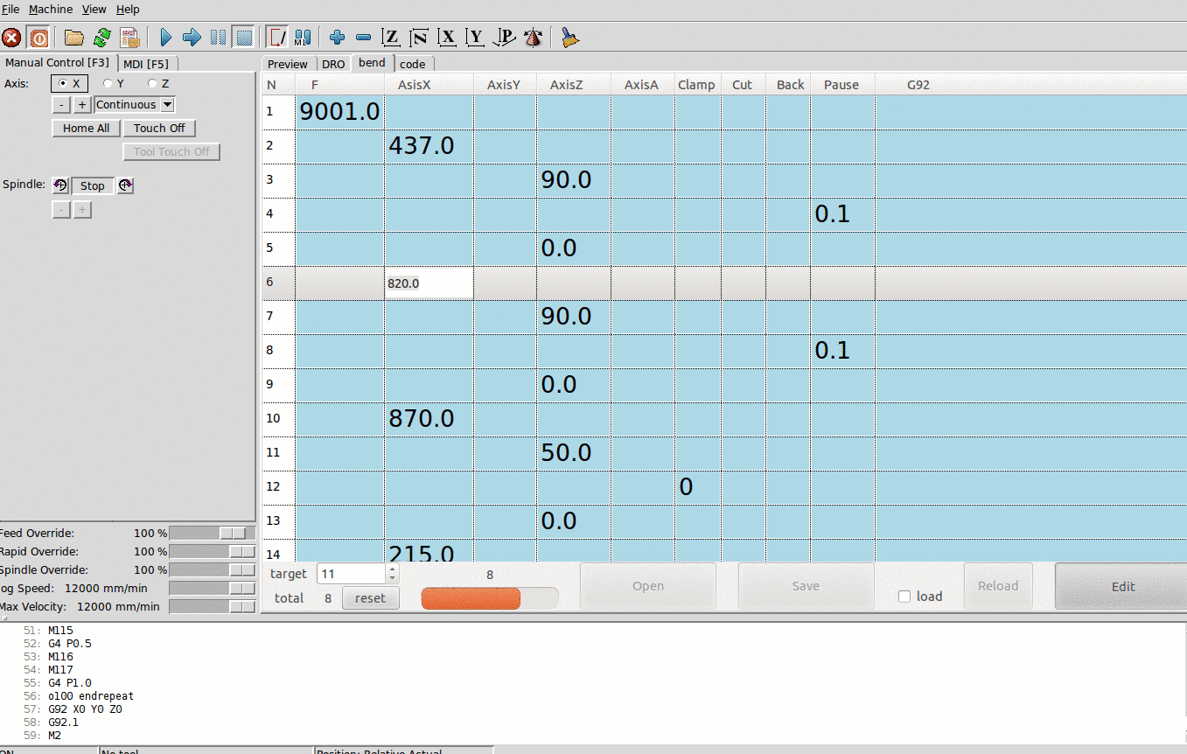Viewport: 1187px width, 754px height.
Task: Open the Machine menu
Action: click(x=51, y=10)
